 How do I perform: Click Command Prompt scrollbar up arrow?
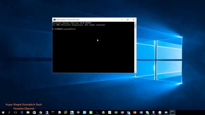coord(135,23)
